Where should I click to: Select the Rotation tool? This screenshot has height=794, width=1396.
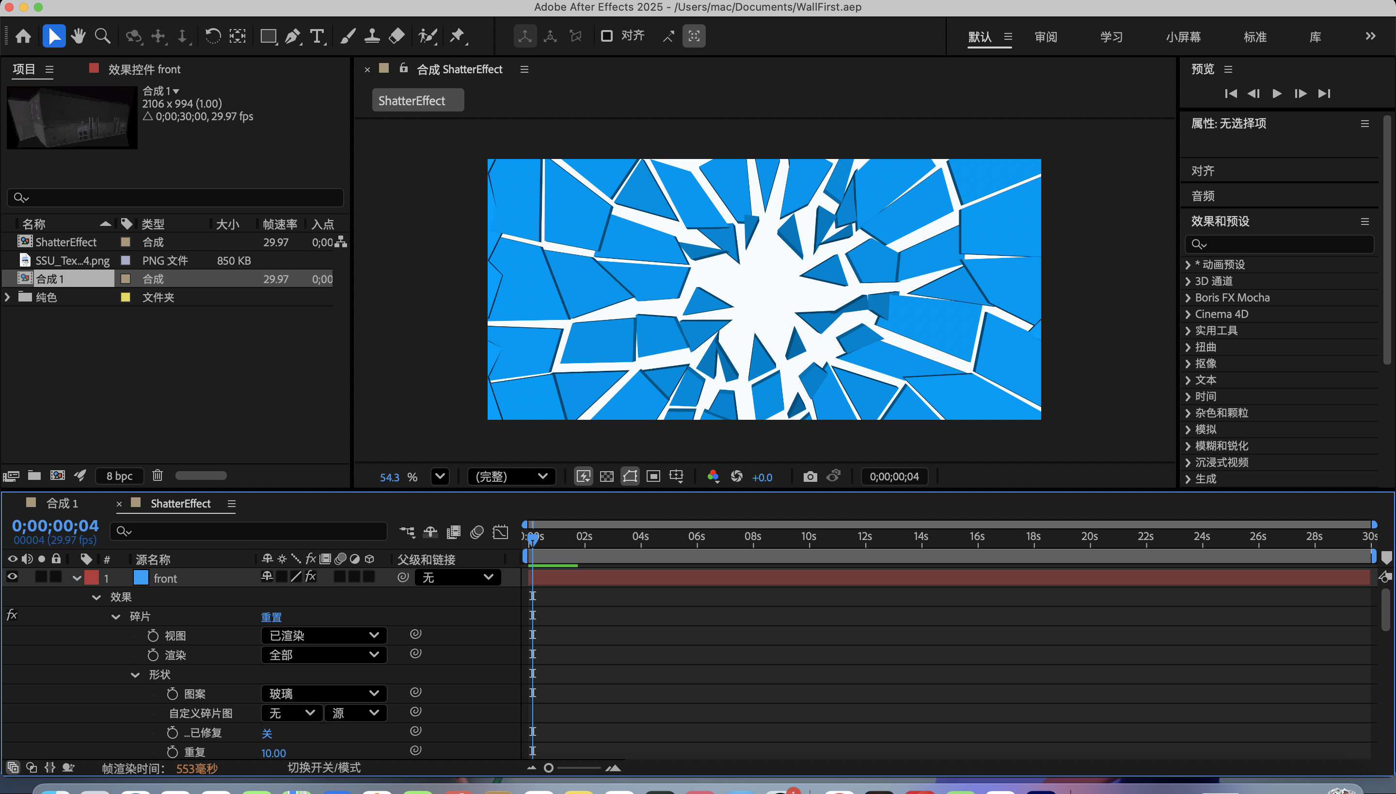coord(213,36)
